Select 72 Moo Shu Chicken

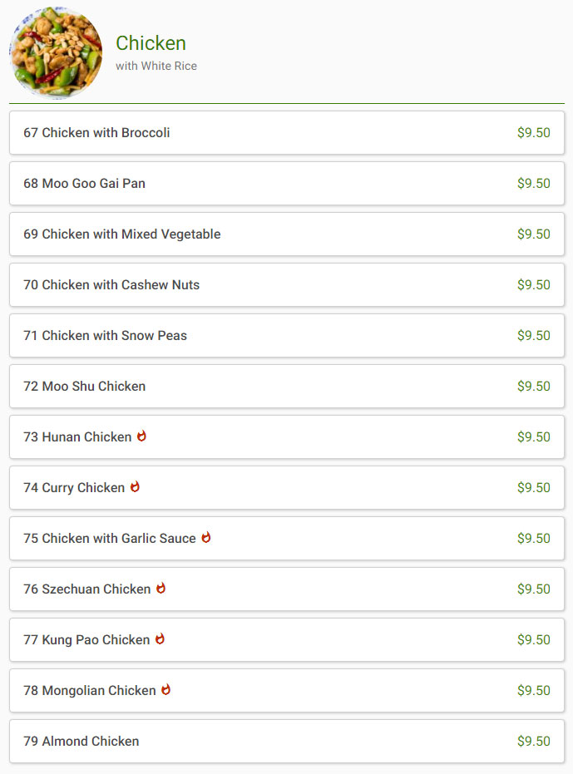click(286, 386)
